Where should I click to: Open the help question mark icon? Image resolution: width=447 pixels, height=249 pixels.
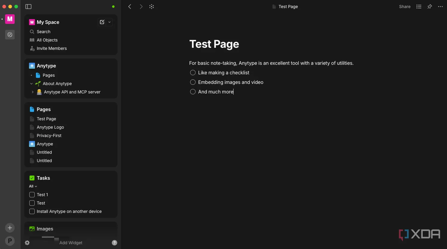[115, 243]
